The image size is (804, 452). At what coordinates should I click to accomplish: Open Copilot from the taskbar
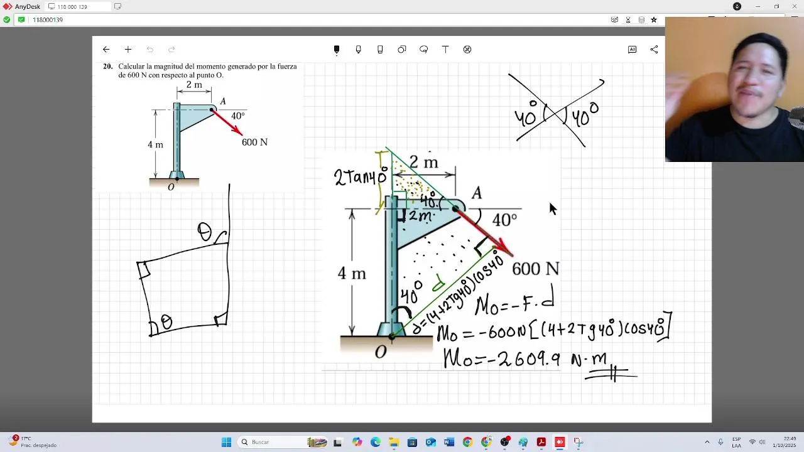point(357,442)
